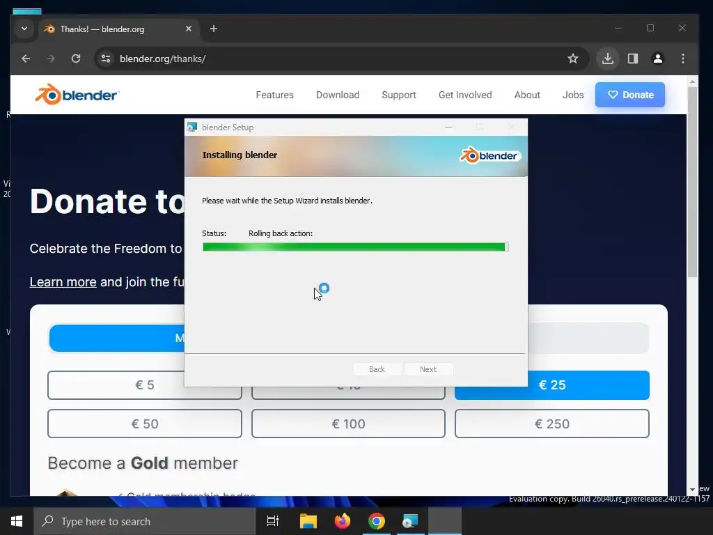This screenshot has height=535, width=713.
Task: Click the Chrome forward arrow
Action: [50, 59]
